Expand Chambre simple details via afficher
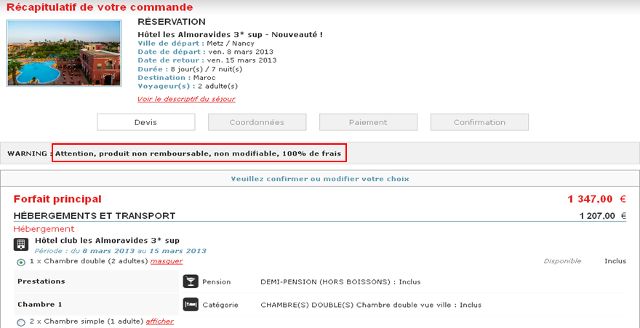Image resolution: width=640 pixels, height=328 pixels. pyautogui.click(x=160, y=321)
